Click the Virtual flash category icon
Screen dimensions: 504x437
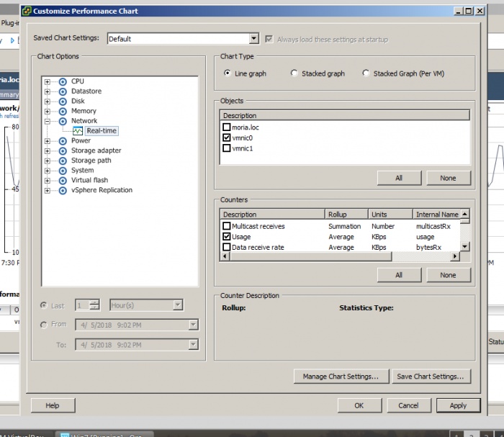[63, 181]
